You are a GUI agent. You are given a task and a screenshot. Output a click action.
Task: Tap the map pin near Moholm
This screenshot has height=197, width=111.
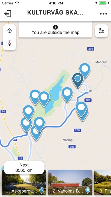click(x=85, y=71)
